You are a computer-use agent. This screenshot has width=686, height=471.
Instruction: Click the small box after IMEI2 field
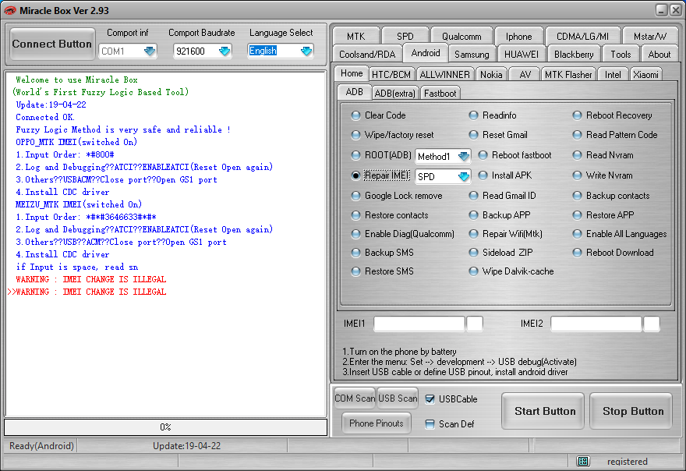pos(652,324)
